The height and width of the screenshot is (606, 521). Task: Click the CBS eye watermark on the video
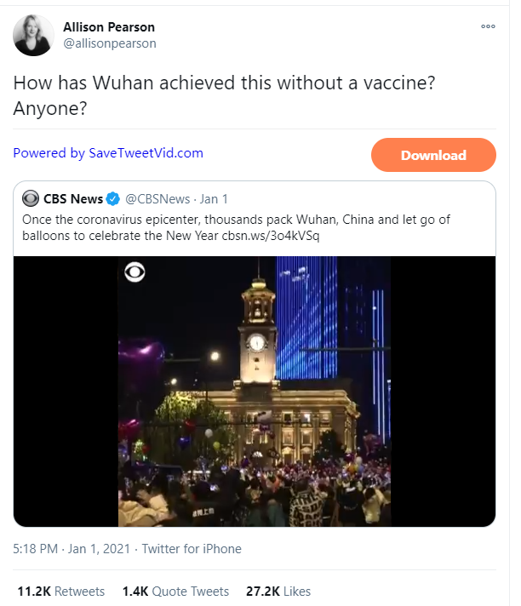[135, 272]
